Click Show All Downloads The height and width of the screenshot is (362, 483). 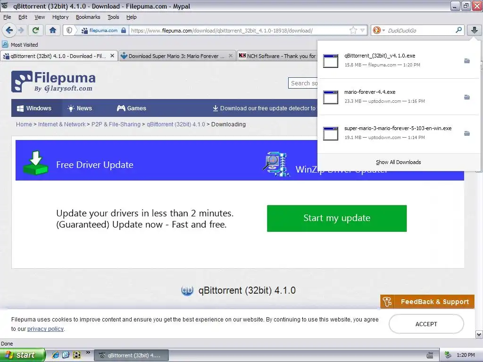click(x=398, y=162)
